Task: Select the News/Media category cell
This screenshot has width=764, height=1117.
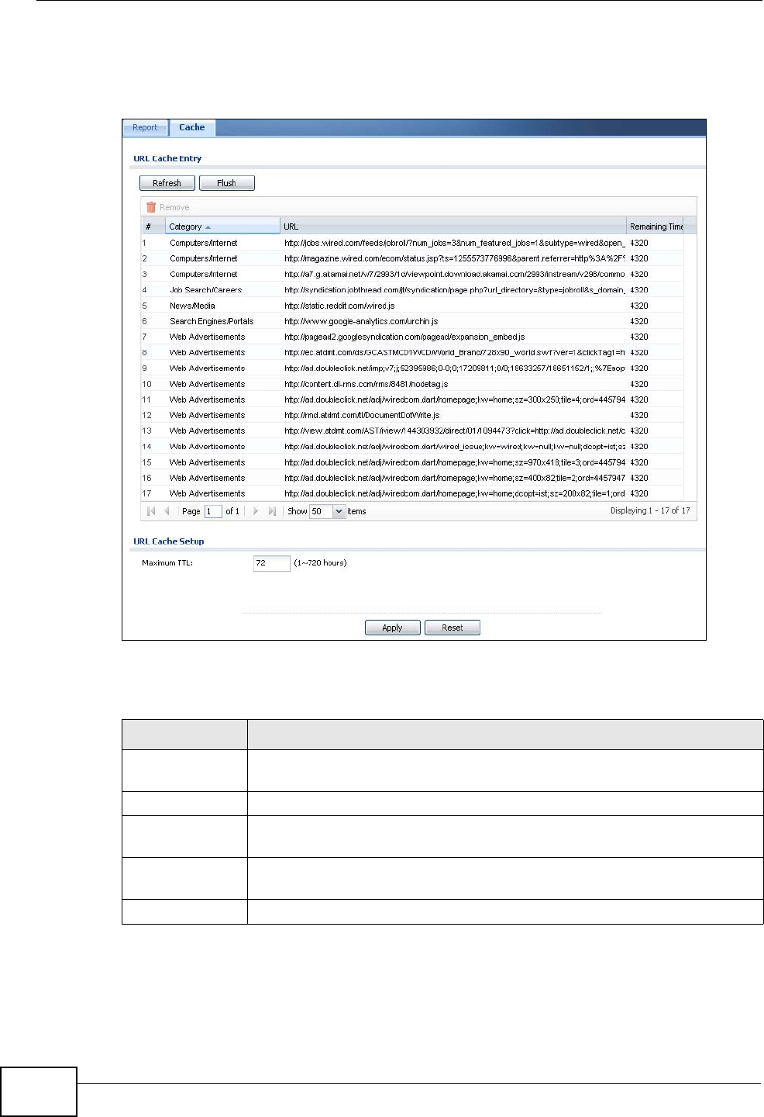Action: (x=192, y=306)
